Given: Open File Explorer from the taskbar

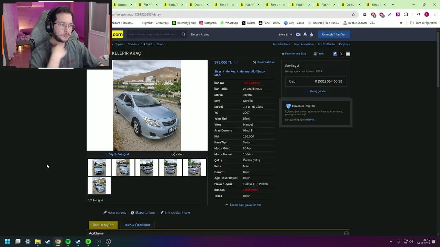Looking at the screenshot, I should click(x=38, y=242).
